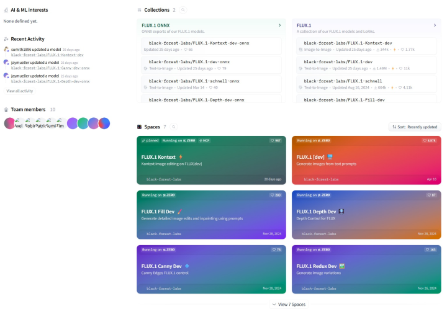Click the pinned badge on FLUX.1 Kontext
This screenshot has height=312, width=447.
(x=150, y=141)
